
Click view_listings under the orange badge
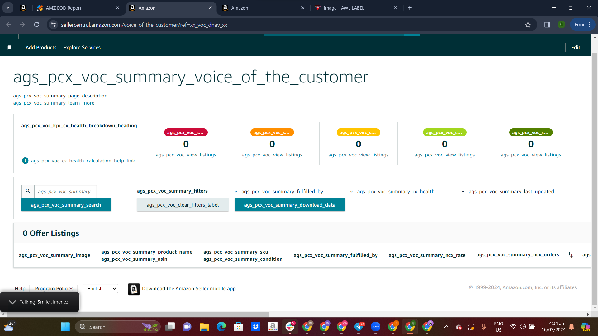coord(272,155)
